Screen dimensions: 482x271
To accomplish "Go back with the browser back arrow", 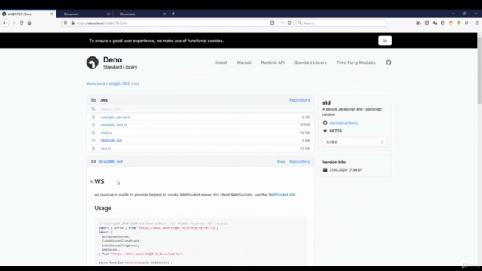I will 5,23.
